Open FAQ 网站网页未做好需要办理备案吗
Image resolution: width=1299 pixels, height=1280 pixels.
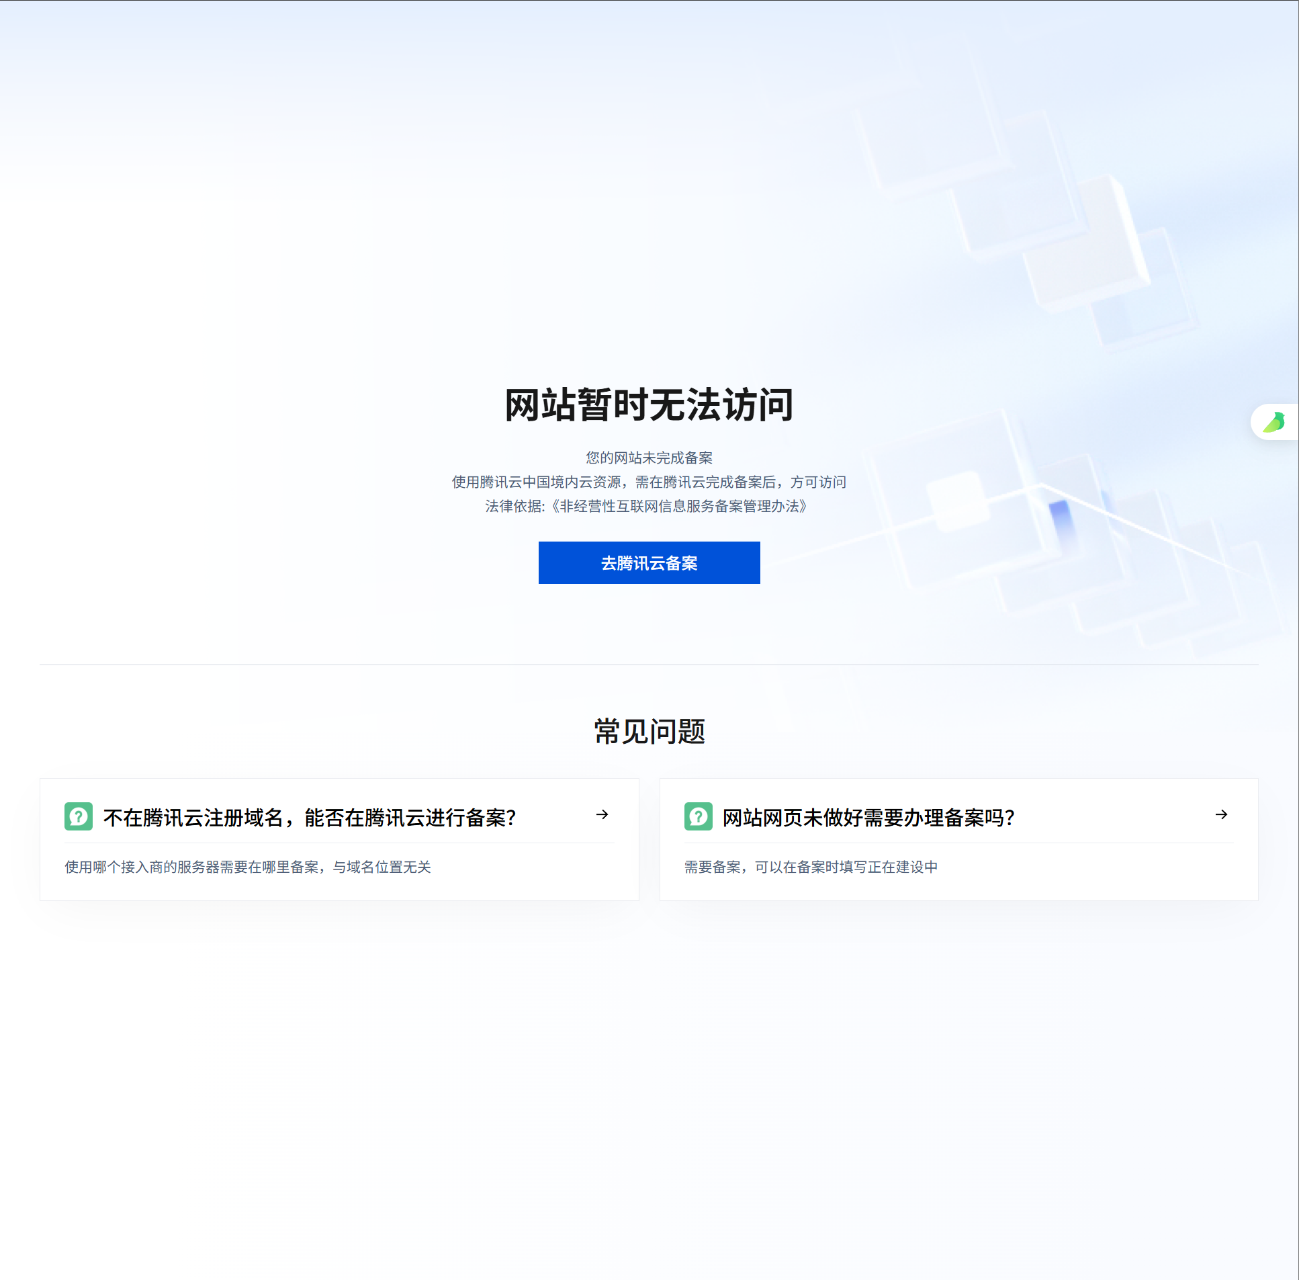(x=868, y=818)
